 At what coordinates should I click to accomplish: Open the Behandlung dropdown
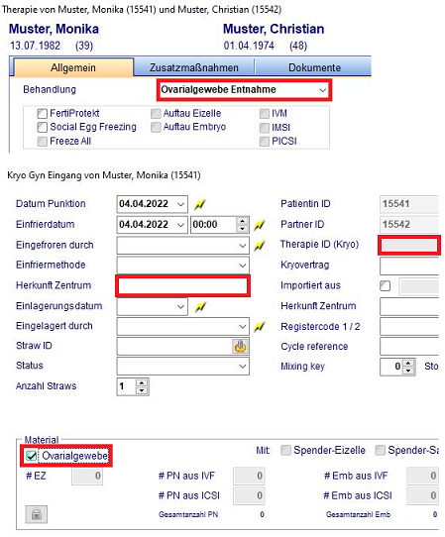click(x=244, y=90)
